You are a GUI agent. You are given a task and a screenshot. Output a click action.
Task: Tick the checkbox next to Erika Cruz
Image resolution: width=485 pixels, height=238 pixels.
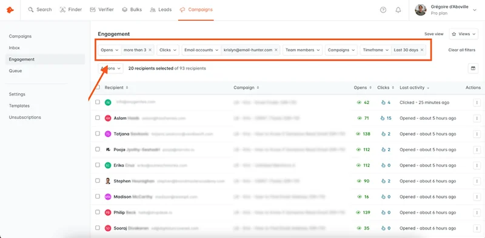click(x=98, y=165)
